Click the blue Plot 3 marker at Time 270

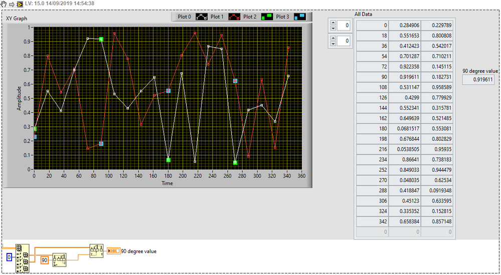(235, 81)
